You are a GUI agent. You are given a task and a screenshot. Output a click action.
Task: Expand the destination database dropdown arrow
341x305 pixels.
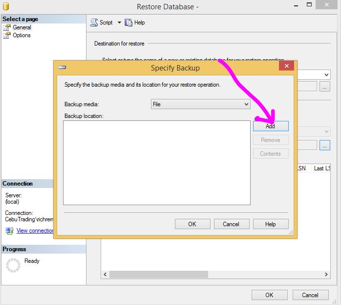(x=326, y=74)
